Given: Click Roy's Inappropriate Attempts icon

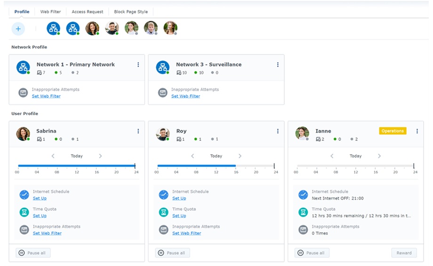Looking at the screenshot, I should coord(164,230).
